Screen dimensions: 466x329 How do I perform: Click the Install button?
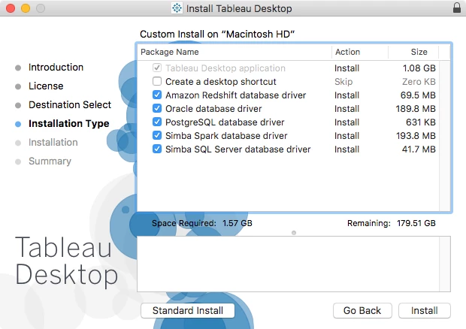click(425, 310)
